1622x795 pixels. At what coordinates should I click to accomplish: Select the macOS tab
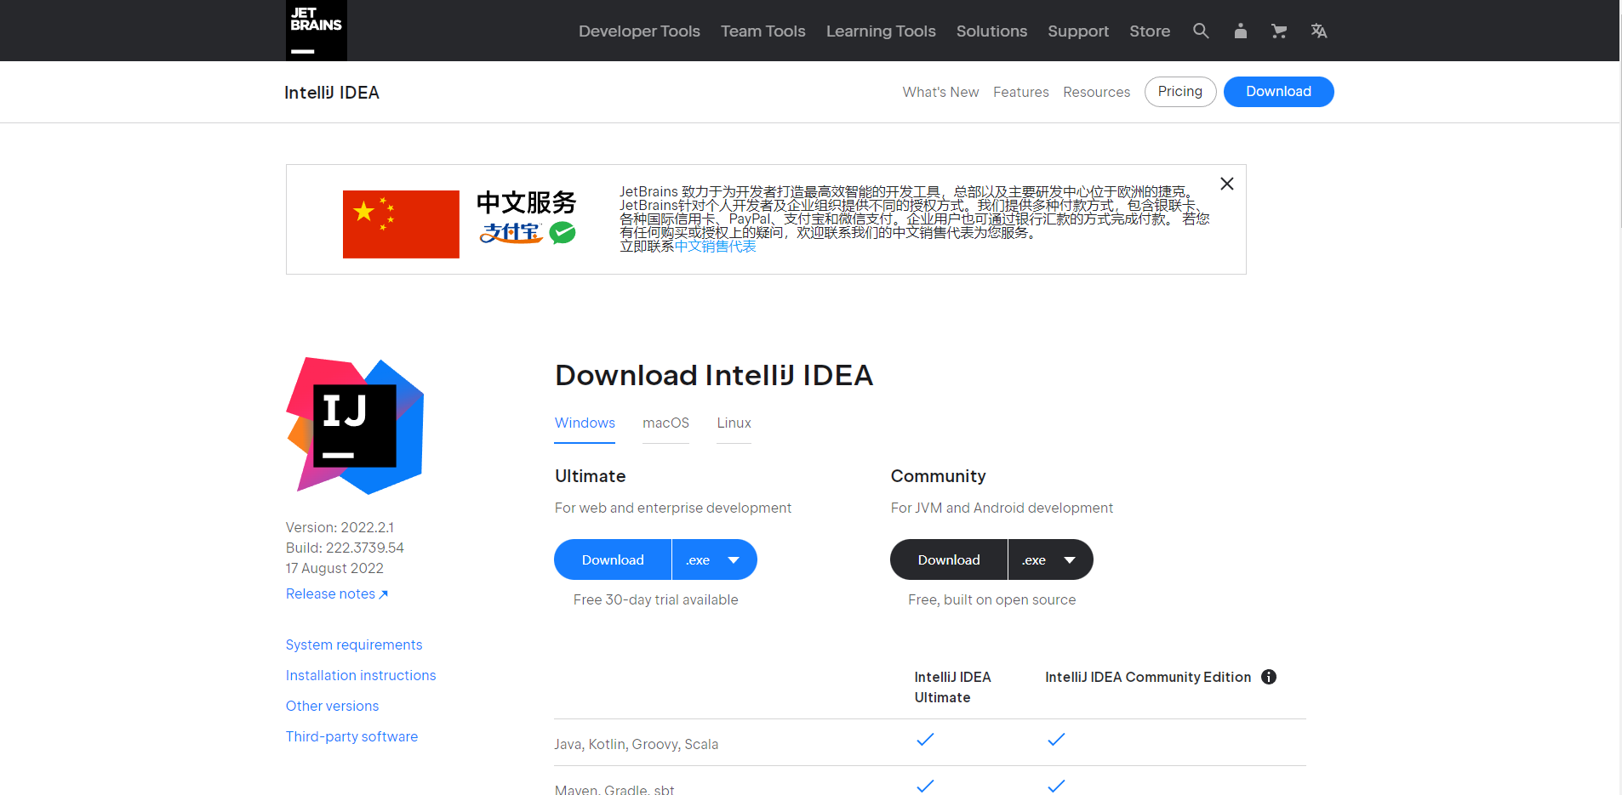click(x=665, y=423)
